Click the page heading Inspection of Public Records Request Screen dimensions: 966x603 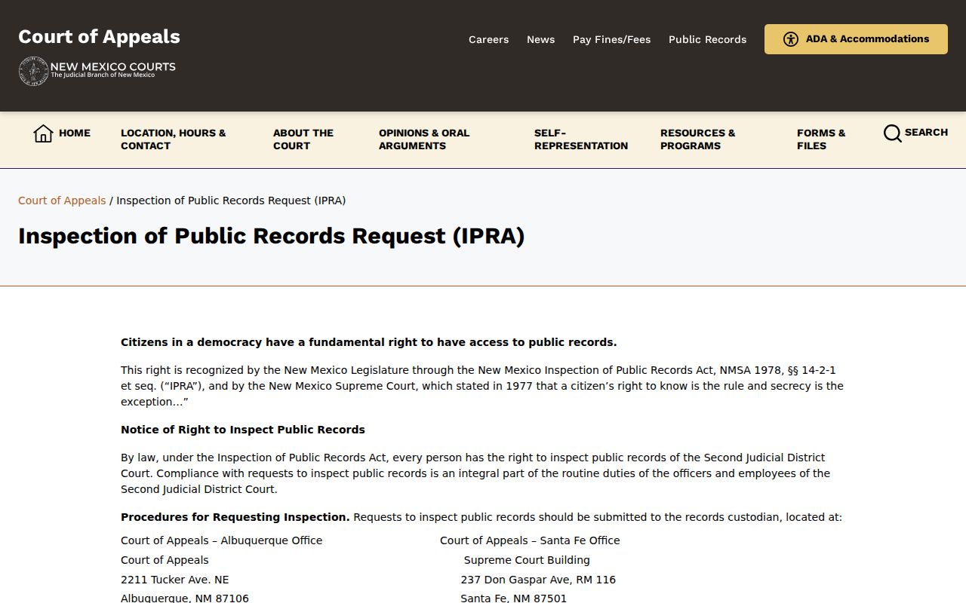[x=271, y=236]
